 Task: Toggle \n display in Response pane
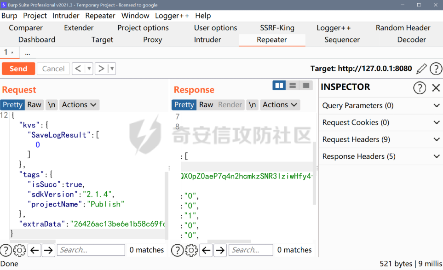tap(252, 105)
